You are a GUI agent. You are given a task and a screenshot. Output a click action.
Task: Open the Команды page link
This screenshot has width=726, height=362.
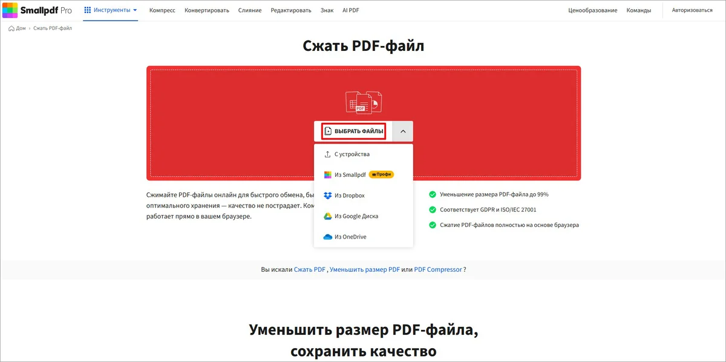point(639,10)
